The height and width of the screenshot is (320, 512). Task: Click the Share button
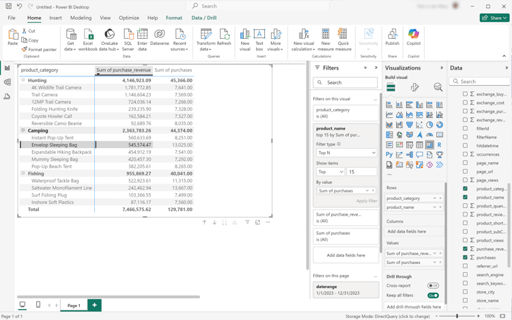point(494,18)
